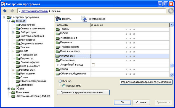Collapse the 'Настройки программы' root tree node
The image size is (175, 108).
click(4, 17)
